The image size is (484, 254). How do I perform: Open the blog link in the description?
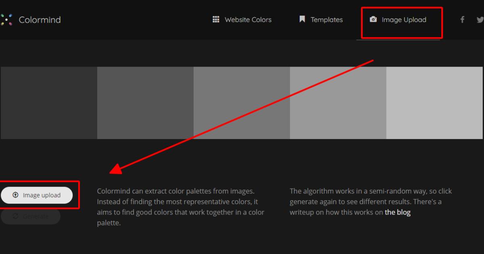398,212
